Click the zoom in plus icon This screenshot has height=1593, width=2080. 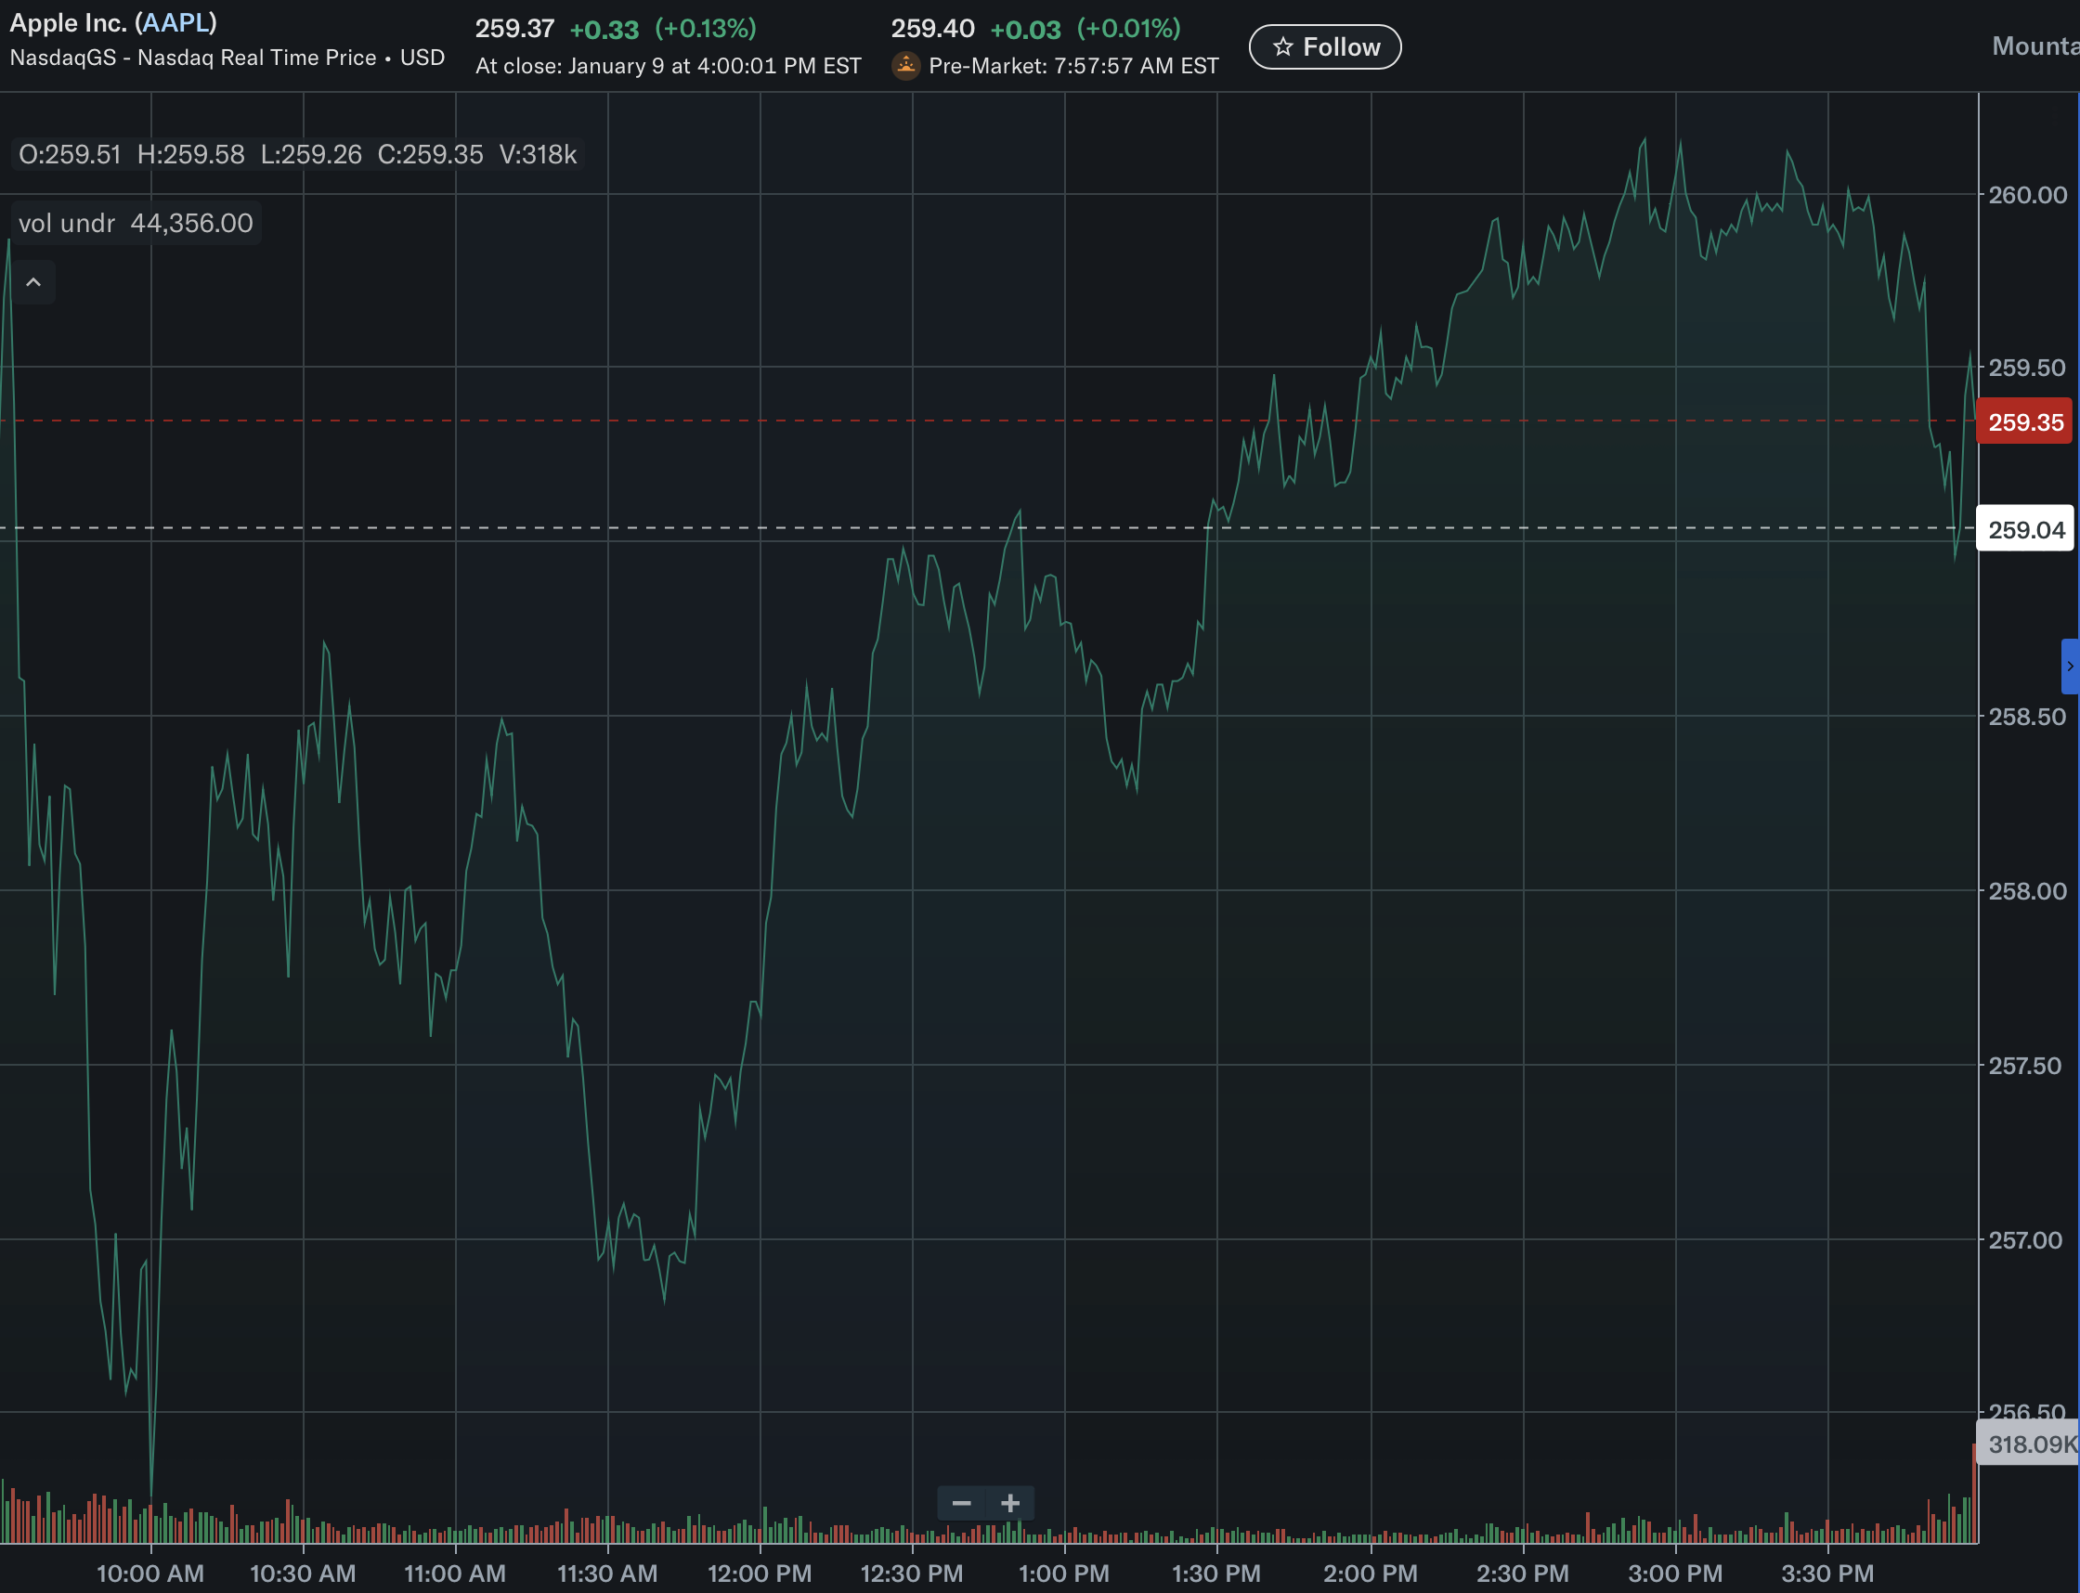(x=1010, y=1503)
